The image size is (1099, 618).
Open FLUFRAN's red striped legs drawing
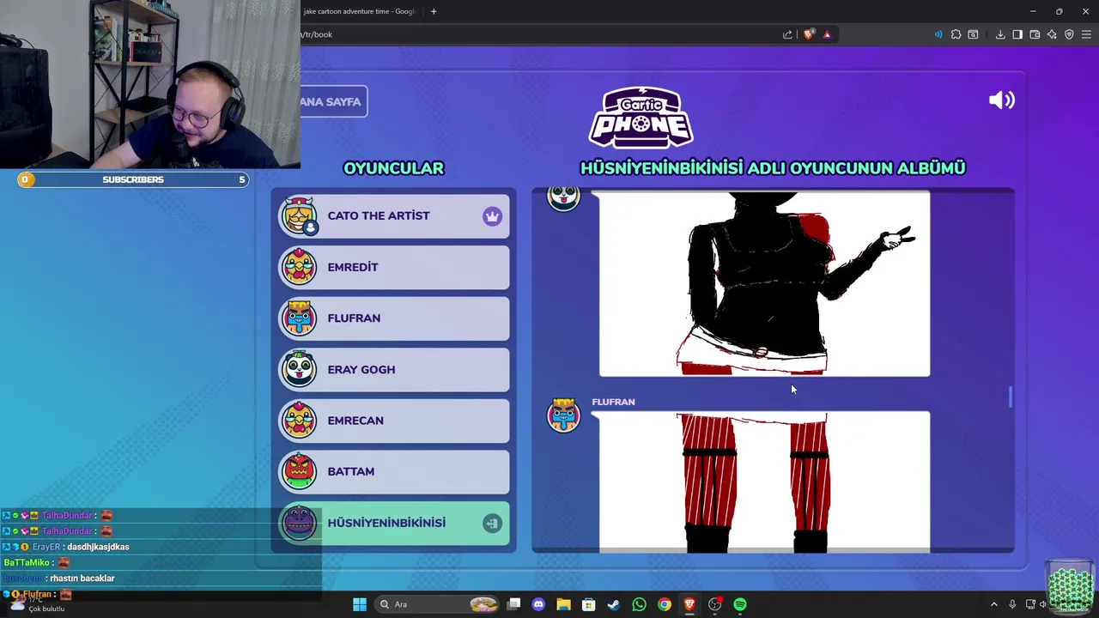(764, 481)
